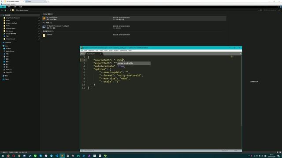Open the 共用 ribbon tab in Explorer
282x158 pixels.
[15, 7]
